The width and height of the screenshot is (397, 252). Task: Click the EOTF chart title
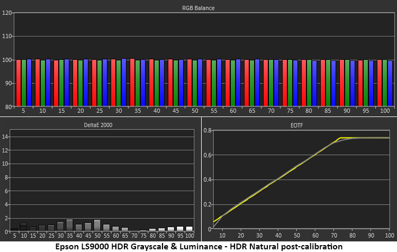299,125
